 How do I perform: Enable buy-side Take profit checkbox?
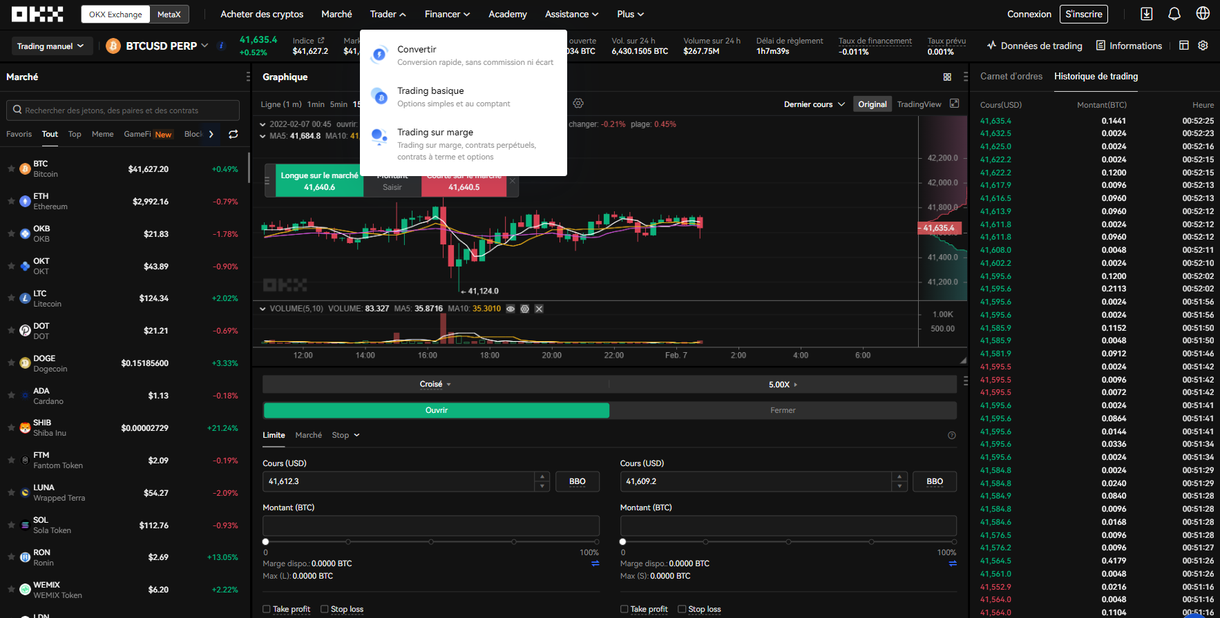pos(267,609)
